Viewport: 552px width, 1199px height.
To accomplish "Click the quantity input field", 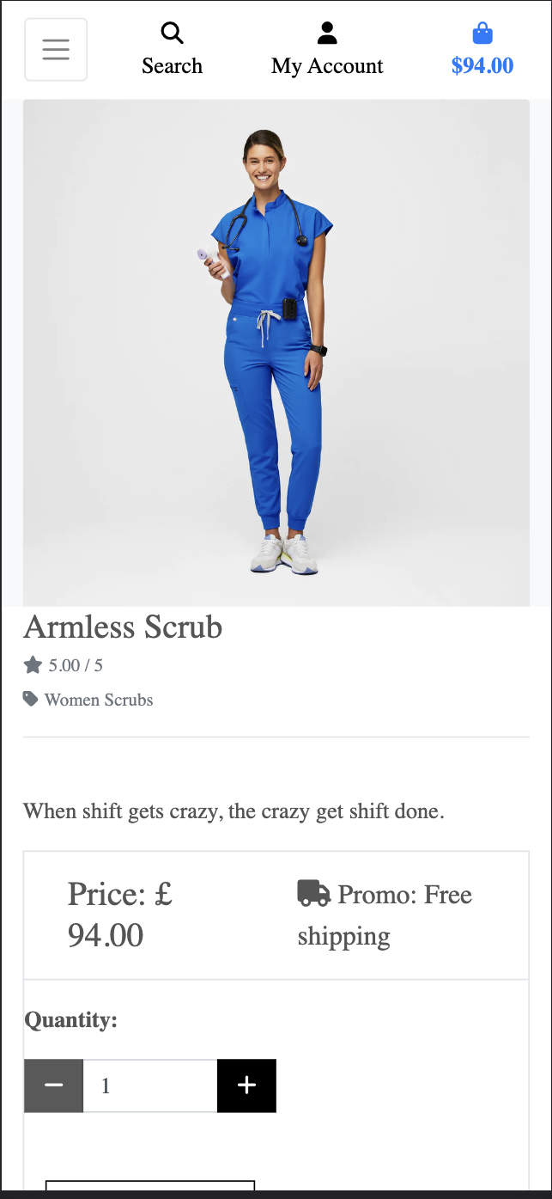I will (x=150, y=1086).
